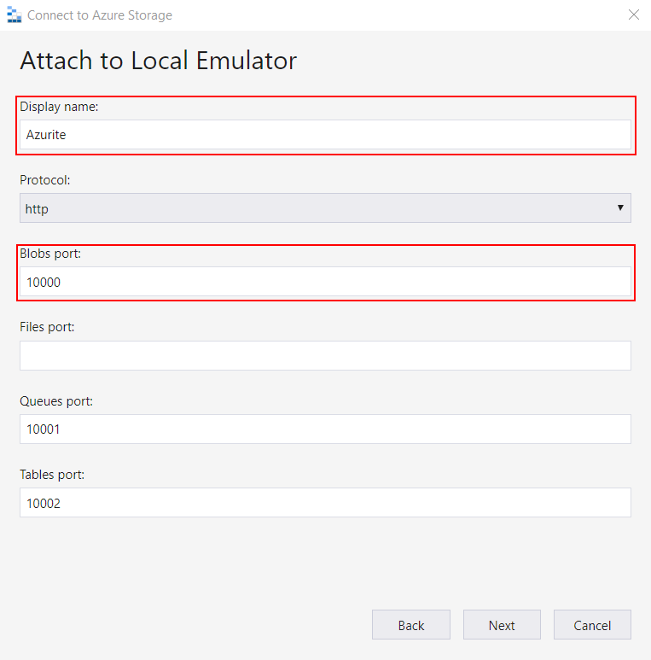Click the Tables port field with 10002

325,503
